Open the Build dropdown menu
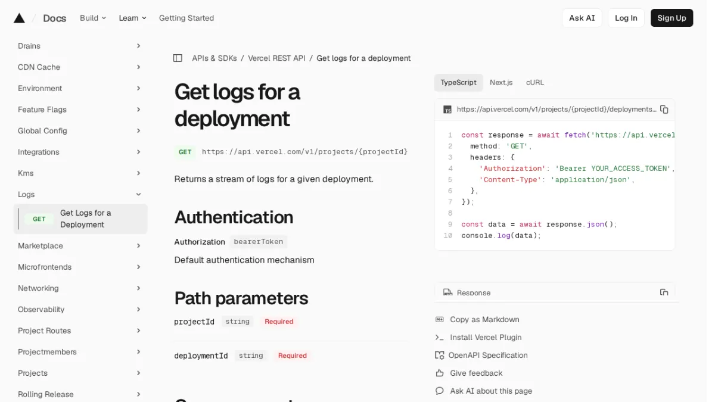The width and height of the screenshot is (715, 402). point(93,18)
